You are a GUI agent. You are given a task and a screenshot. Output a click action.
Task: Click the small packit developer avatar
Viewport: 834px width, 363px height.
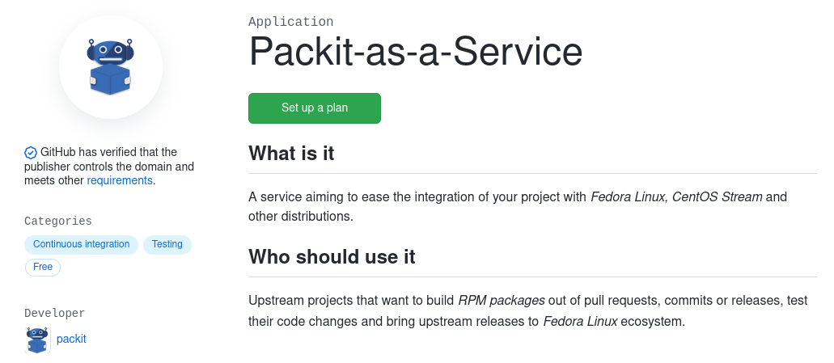(37, 340)
